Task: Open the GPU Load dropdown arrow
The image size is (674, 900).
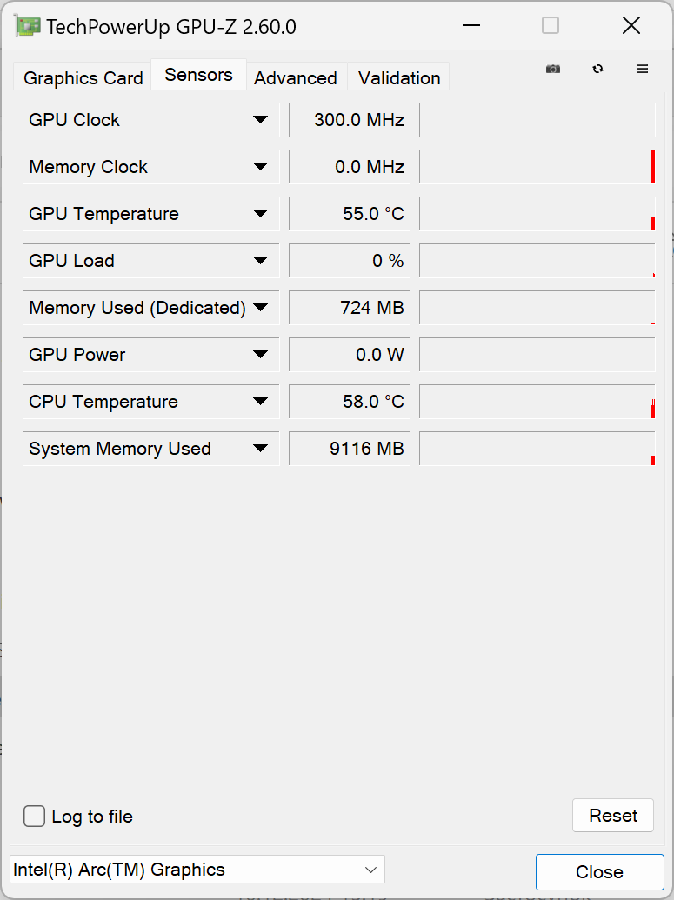Action: coord(260,261)
